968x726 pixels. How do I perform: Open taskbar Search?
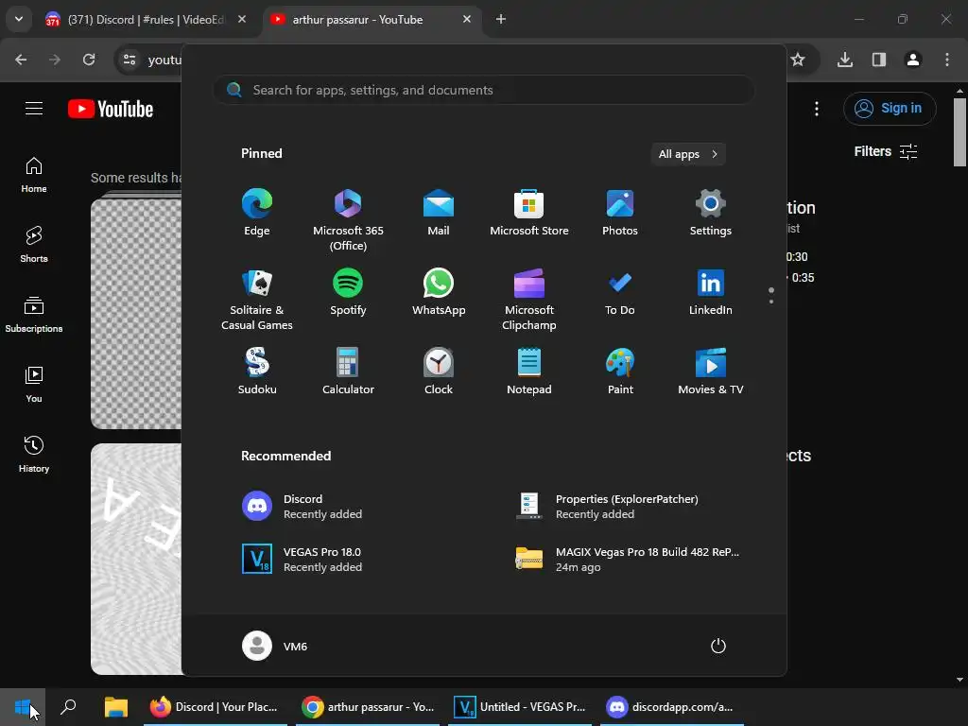[x=68, y=707]
